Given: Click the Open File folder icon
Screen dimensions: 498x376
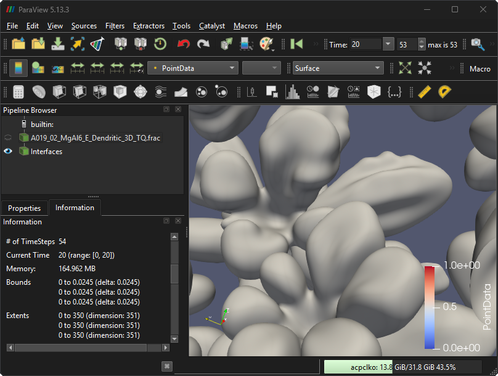Looking at the screenshot, I should 18,44.
